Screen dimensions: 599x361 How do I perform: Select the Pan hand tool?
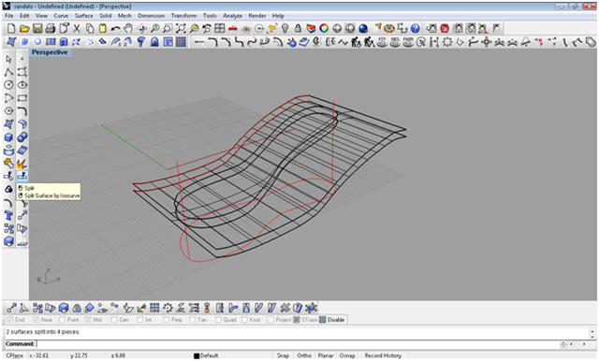[x=128, y=28]
